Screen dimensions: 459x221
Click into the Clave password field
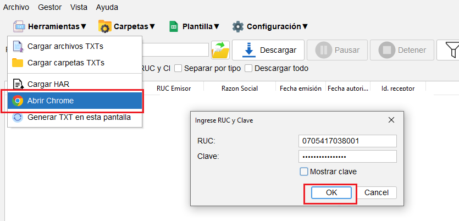[347, 157]
